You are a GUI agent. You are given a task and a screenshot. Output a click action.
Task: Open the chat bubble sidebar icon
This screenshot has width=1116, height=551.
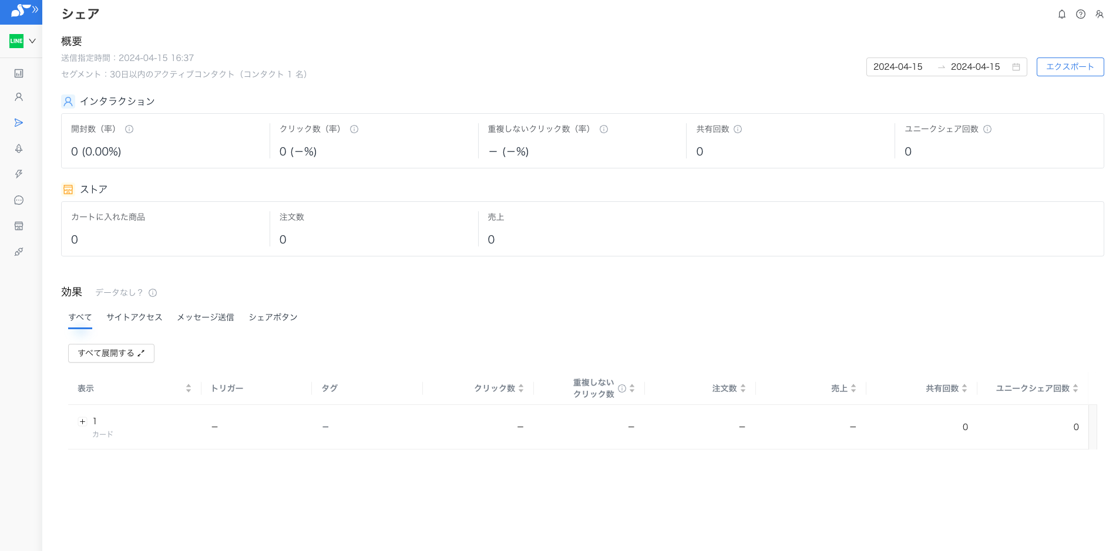pos(19,200)
